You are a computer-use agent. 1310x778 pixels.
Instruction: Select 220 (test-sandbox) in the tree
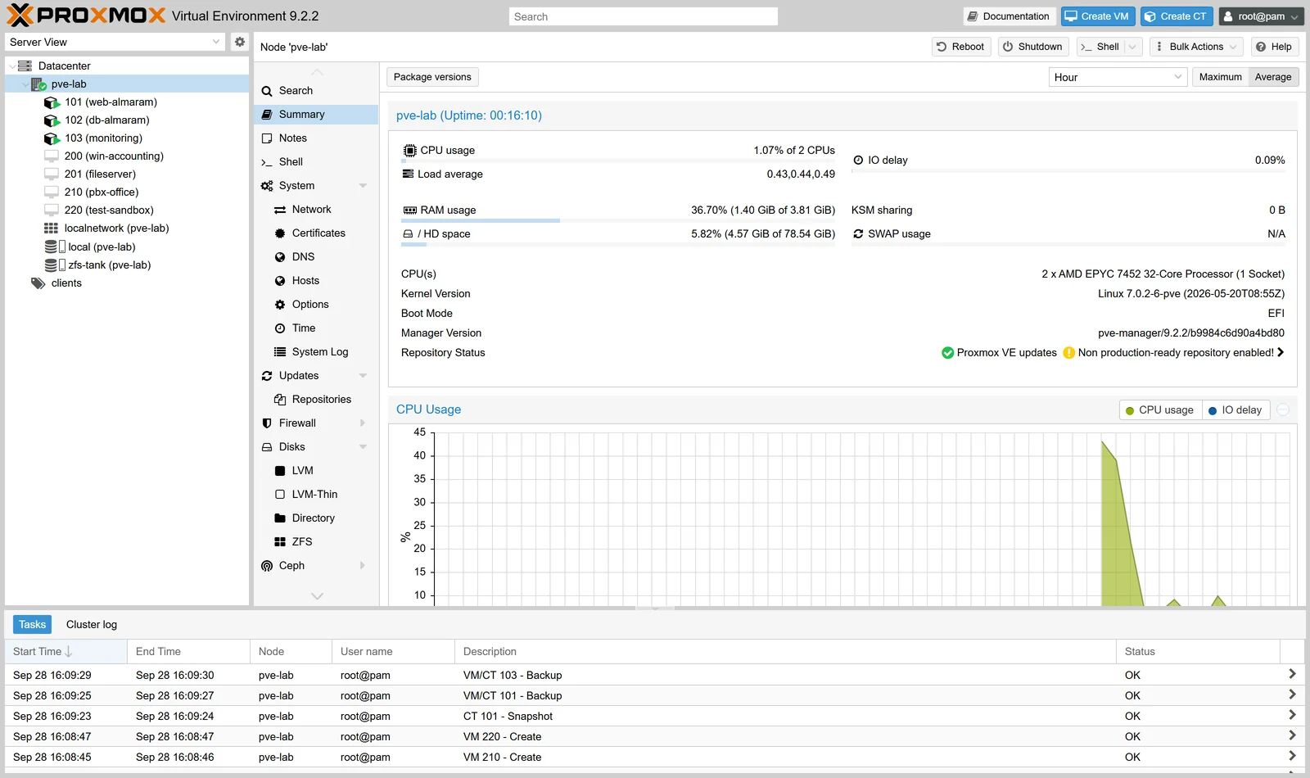pyautogui.click(x=127, y=210)
